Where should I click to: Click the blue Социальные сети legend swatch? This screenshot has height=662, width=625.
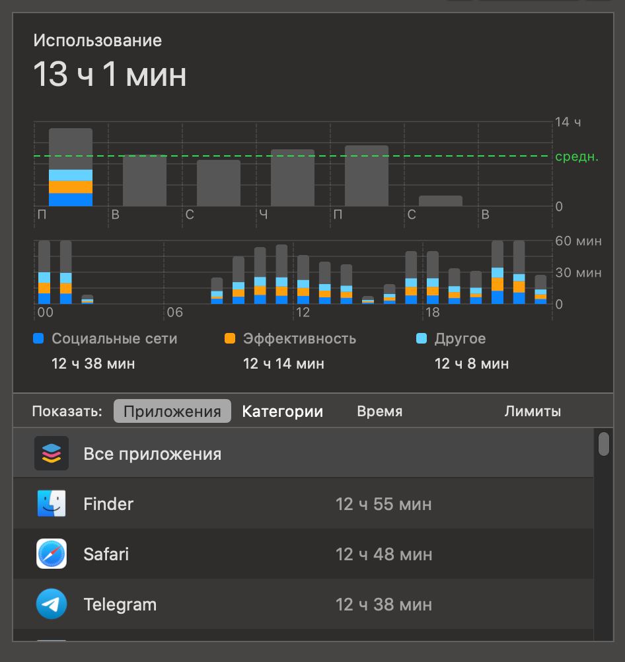(38, 338)
